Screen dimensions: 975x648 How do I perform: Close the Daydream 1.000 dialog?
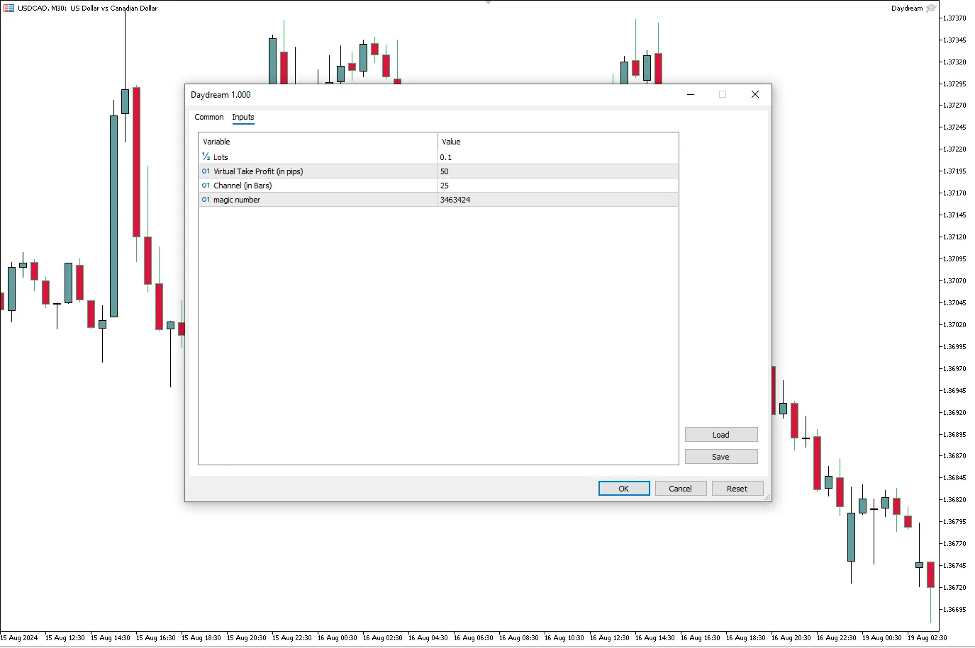point(755,94)
